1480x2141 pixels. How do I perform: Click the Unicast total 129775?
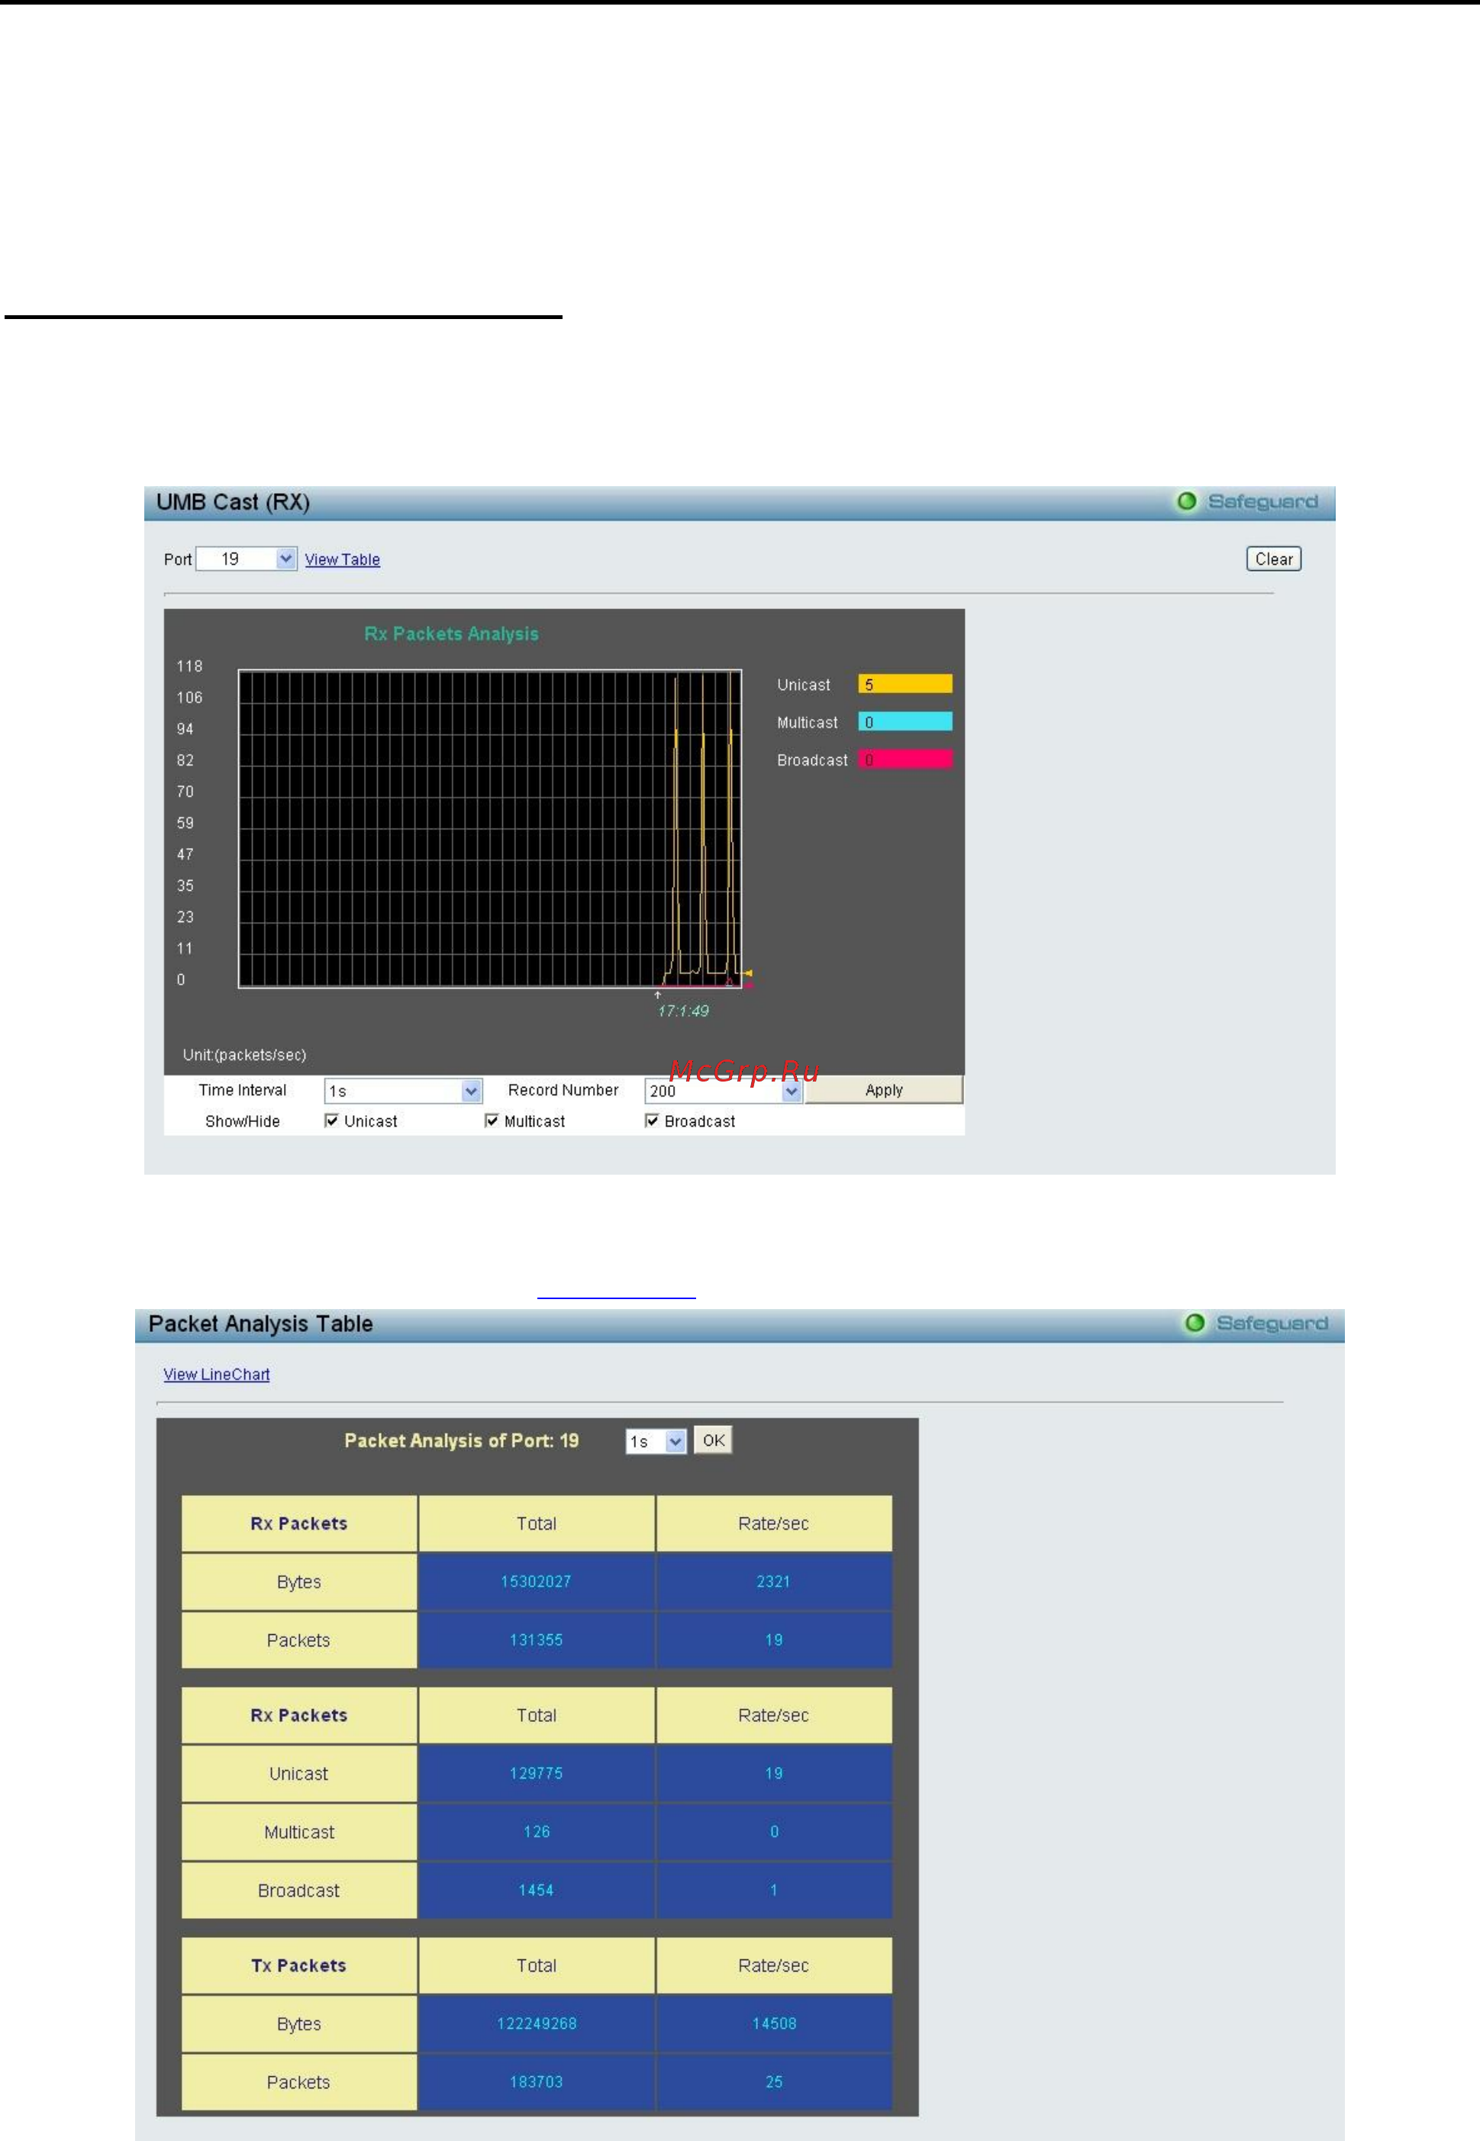[x=536, y=1773]
